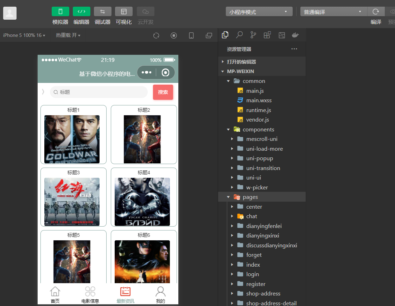Expand the register folder

click(x=262, y=284)
